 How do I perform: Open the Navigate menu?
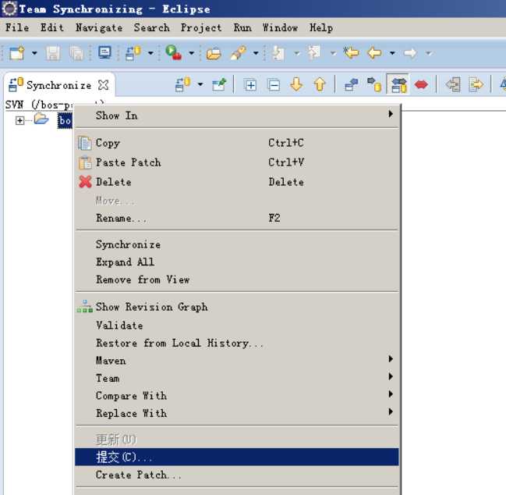[x=99, y=27]
